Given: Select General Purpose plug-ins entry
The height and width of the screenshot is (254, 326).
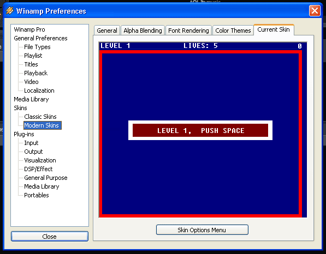Looking at the screenshot, I should coord(46,178).
